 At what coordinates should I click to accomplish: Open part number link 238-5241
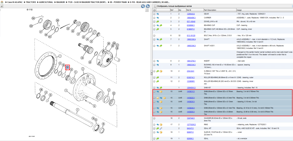click(190, 71)
